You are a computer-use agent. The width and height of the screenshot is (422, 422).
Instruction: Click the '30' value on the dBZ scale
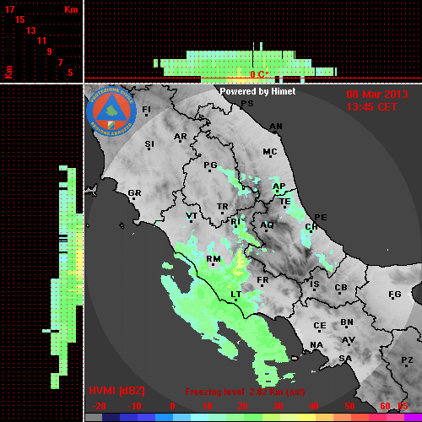(x=278, y=406)
